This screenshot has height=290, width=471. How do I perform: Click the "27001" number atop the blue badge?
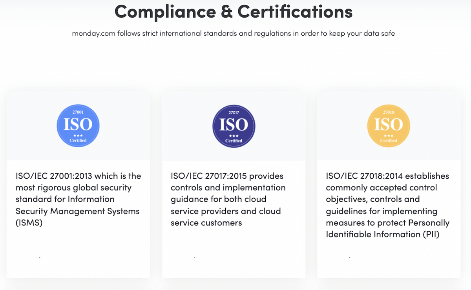tap(78, 112)
